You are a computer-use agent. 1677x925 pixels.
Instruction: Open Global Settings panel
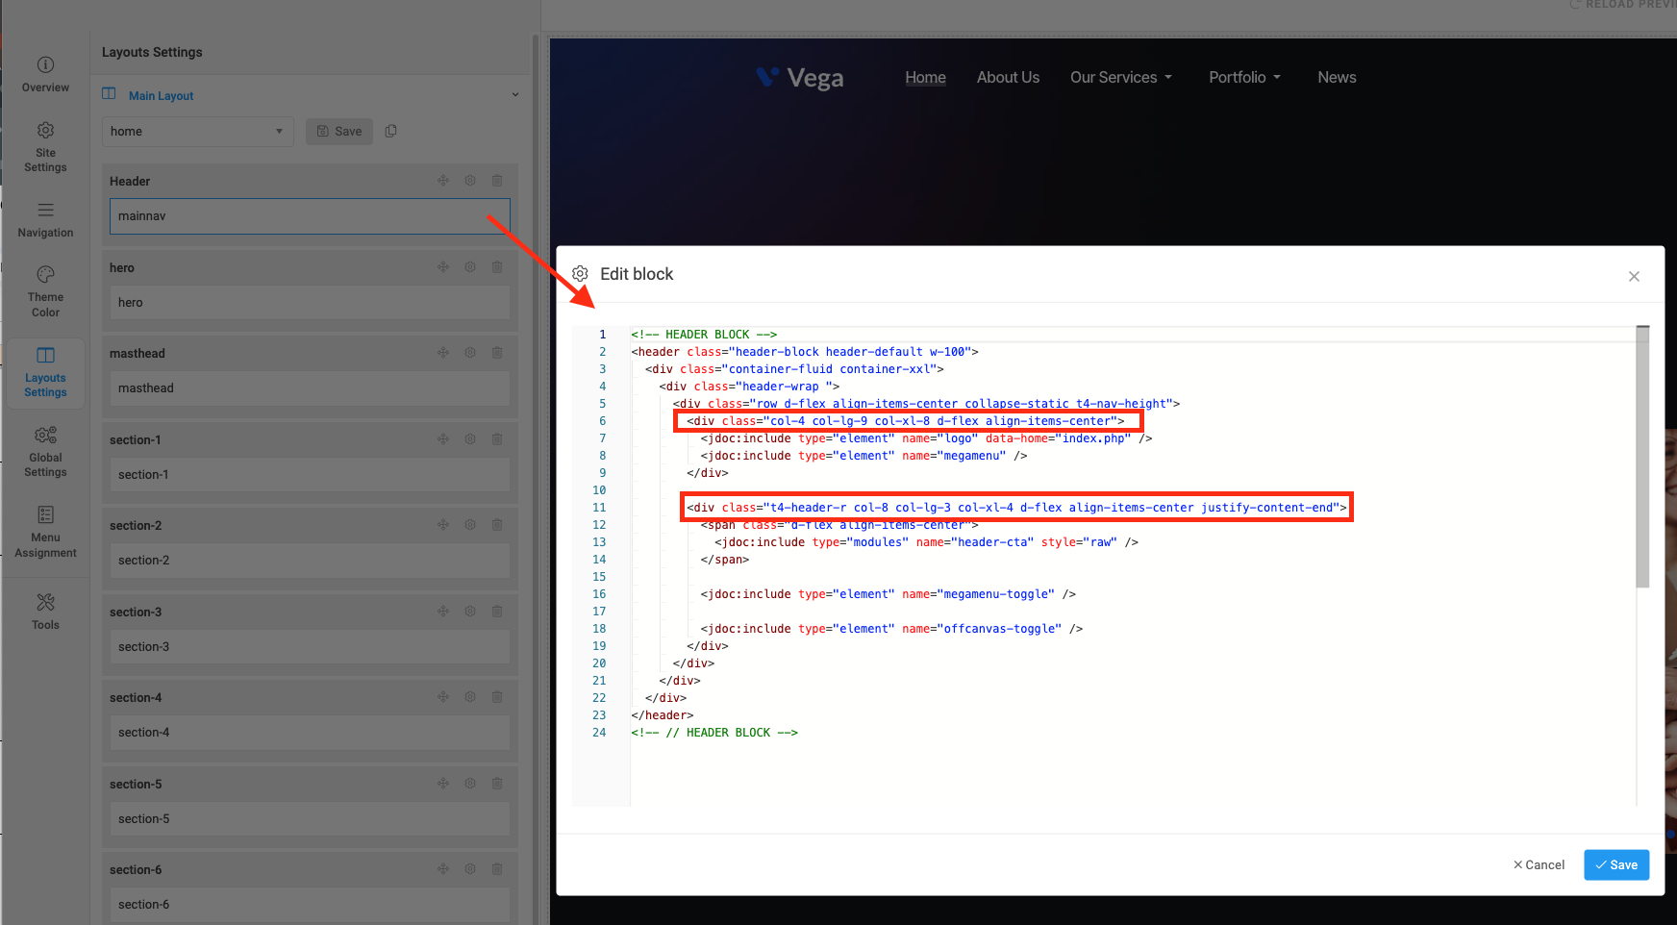point(45,452)
